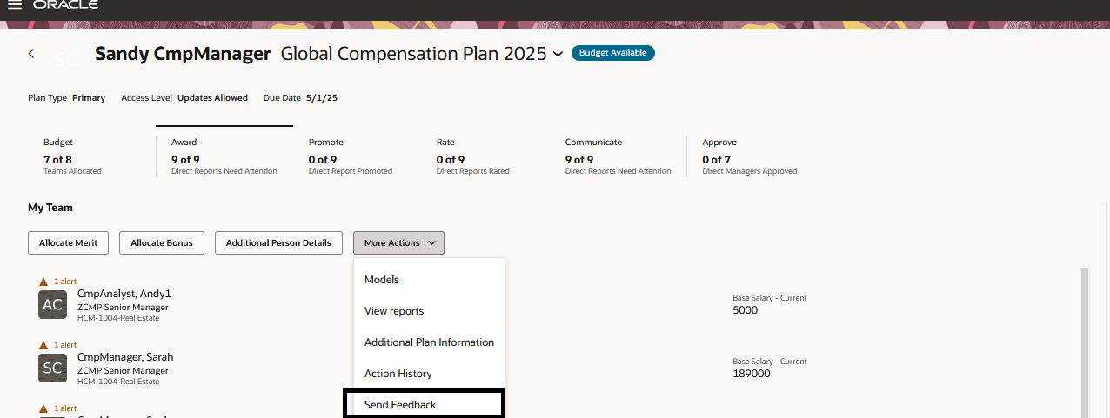Collapse the More Actions dropdown

pyautogui.click(x=398, y=243)
